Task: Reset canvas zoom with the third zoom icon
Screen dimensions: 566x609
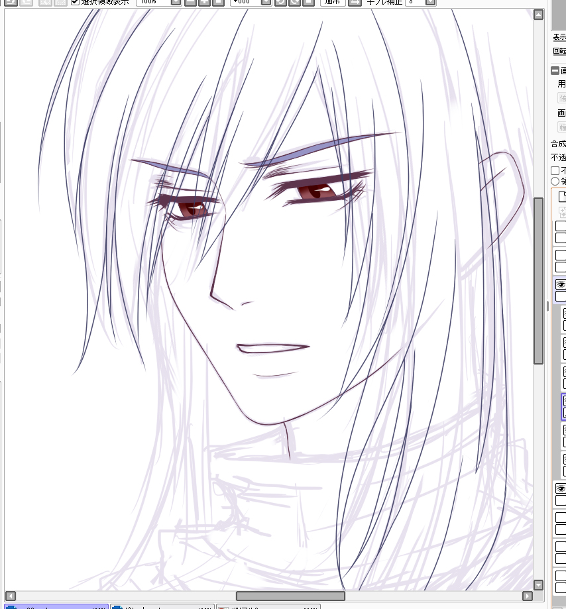Action: click(217, 2)
